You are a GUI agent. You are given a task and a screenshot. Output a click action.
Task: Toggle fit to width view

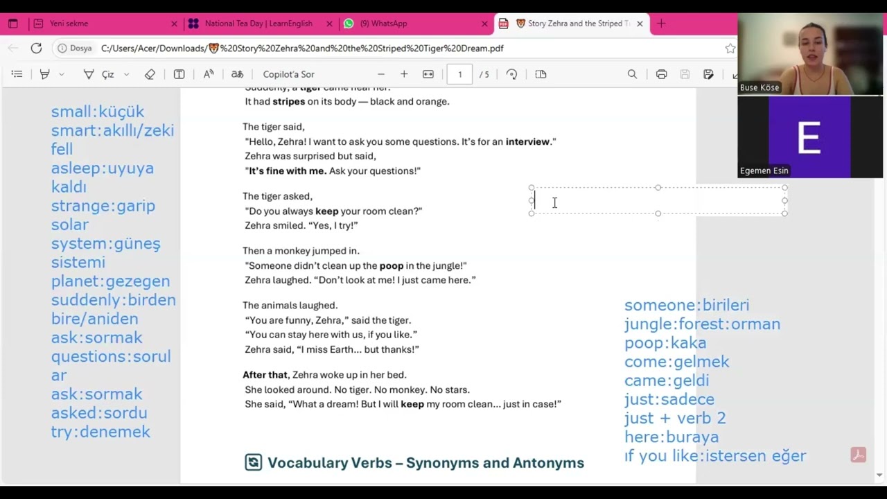[x=428, y=74]
